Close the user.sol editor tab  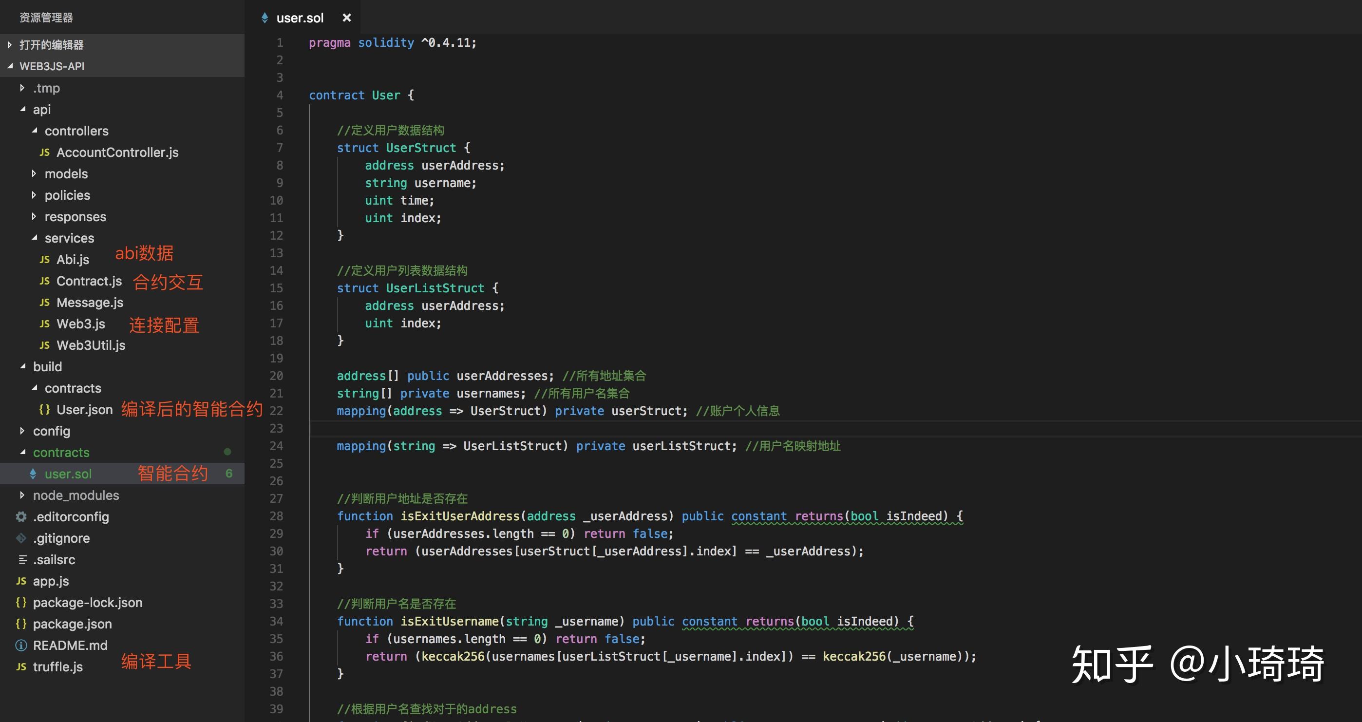[x=346, y=18]
